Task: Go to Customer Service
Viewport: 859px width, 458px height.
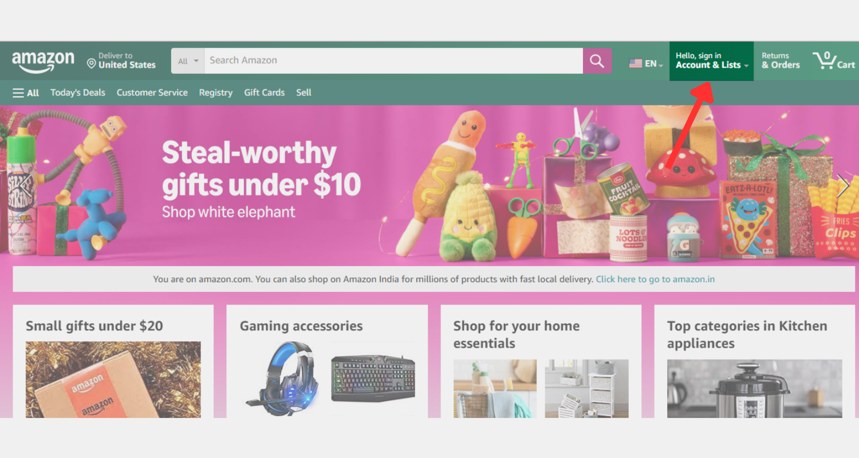Action: [152, 93]
